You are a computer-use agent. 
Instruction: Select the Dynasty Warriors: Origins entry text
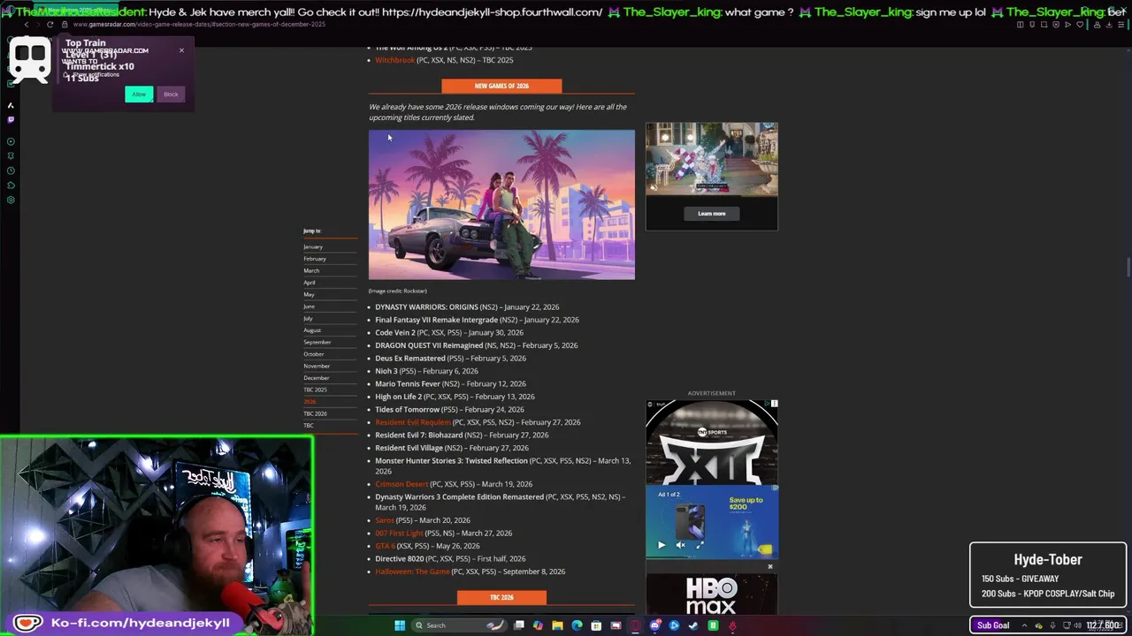[x=467, y=307]
